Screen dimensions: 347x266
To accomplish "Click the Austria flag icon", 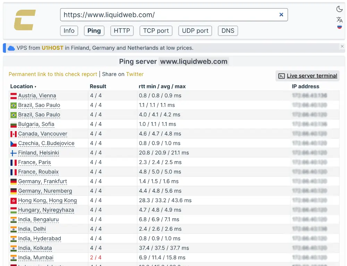I will coord(13,95).
